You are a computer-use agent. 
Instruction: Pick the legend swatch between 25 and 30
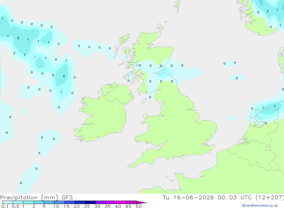pyautogui.click(x=90, y=202)
